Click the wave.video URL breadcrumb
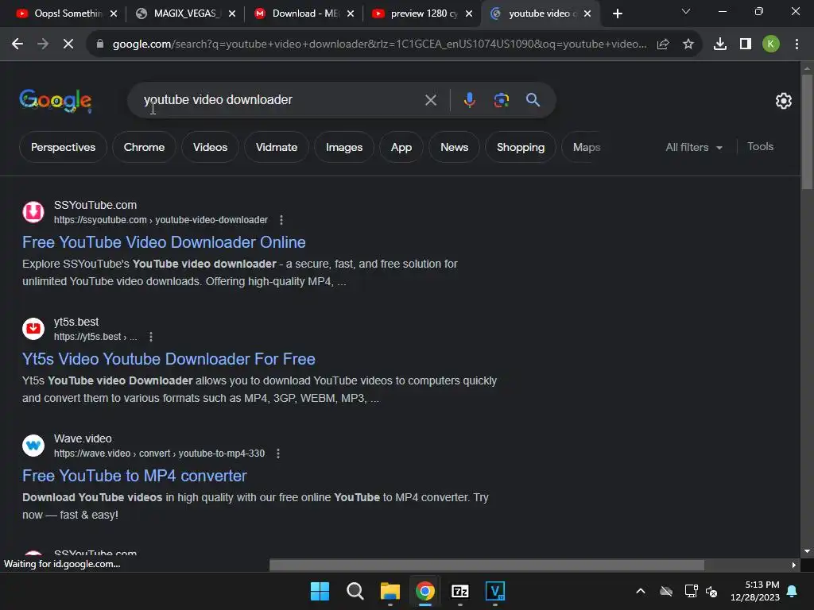This screenshot has height=610, width=814. point(159,454)
